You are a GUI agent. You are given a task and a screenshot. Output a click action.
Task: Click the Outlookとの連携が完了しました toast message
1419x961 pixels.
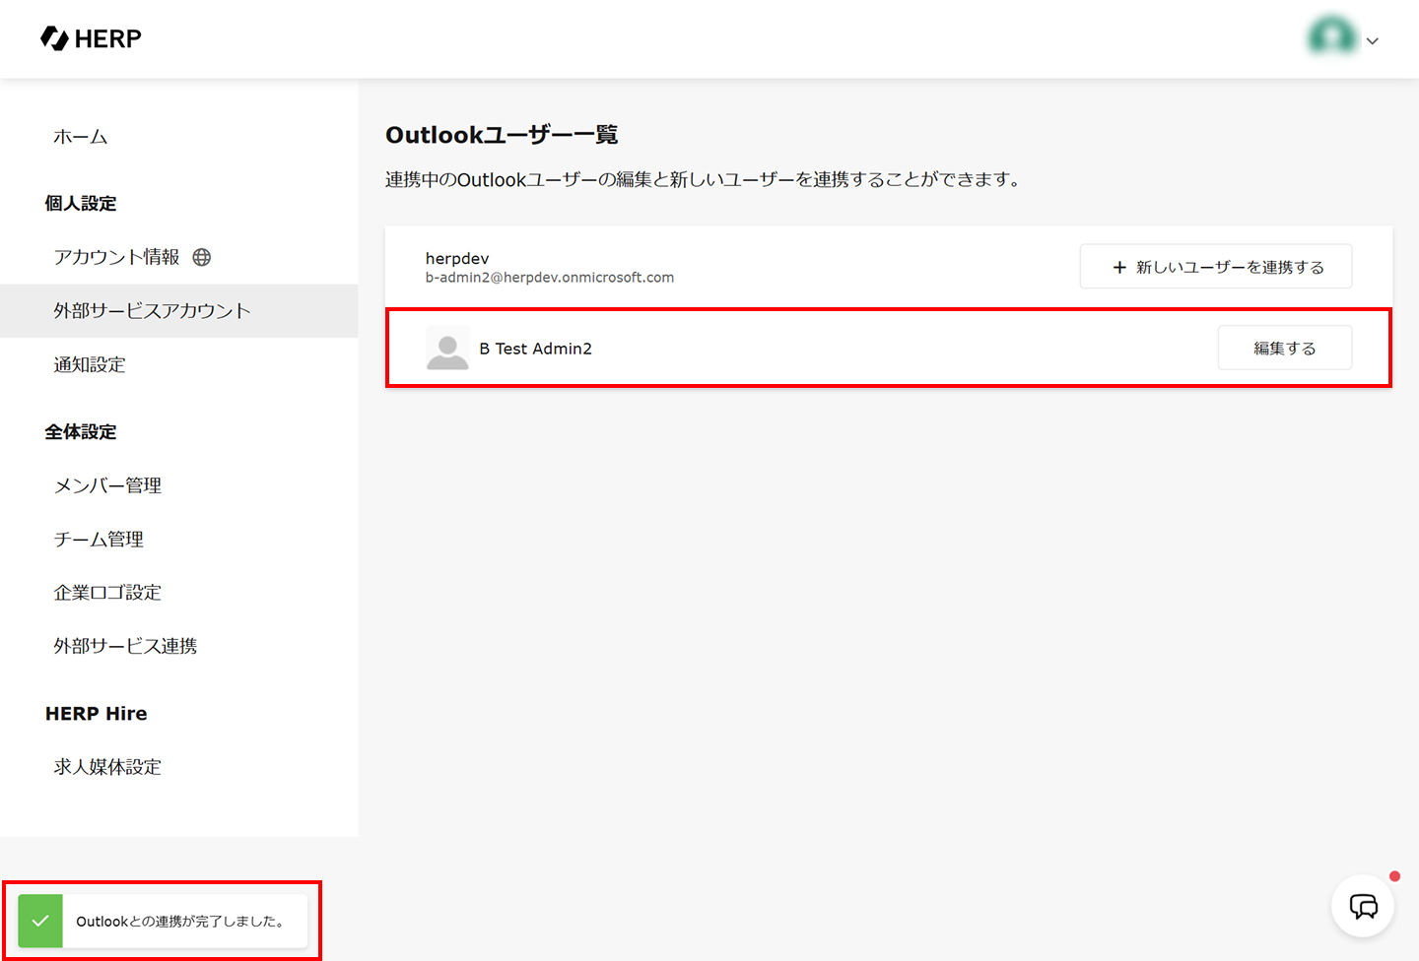(x=180, y=922)
